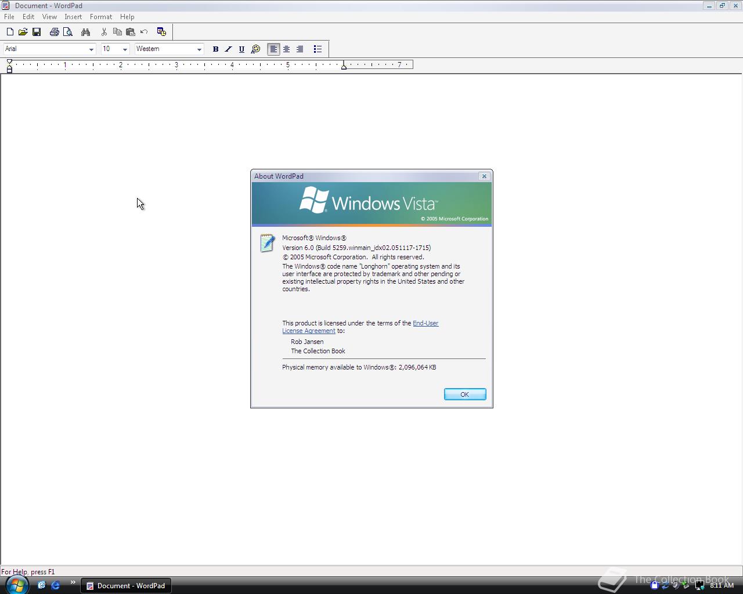This screenshot has height=594, width=743.
Task: Click the Copy icon in the toolbar
Action: pyautogui.click(x=117, y=32)
